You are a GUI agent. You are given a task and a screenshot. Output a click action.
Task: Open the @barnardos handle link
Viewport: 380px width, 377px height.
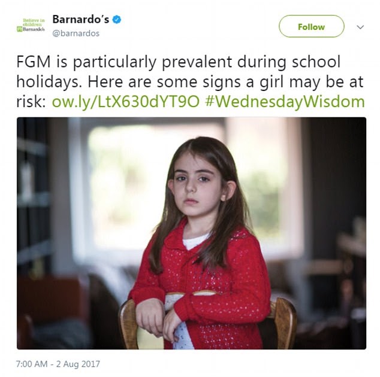(76, 33)
